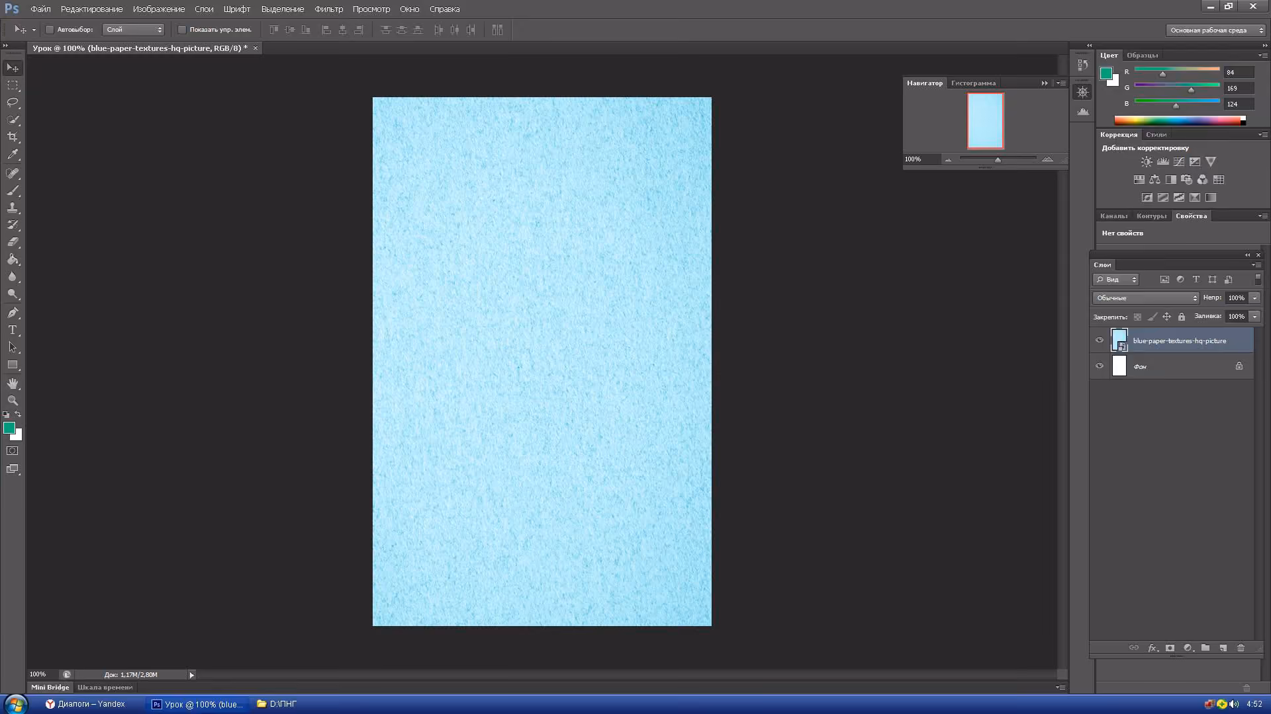Select the Zoom tool in toolbar
1271x714 pixels.
point(13,401)
